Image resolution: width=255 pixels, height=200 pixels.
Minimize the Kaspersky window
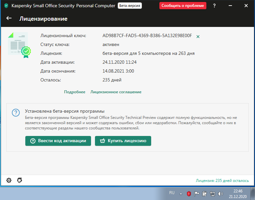tap(230, 6)
